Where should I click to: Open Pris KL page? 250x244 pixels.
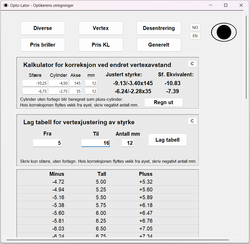tap(101, 45)
